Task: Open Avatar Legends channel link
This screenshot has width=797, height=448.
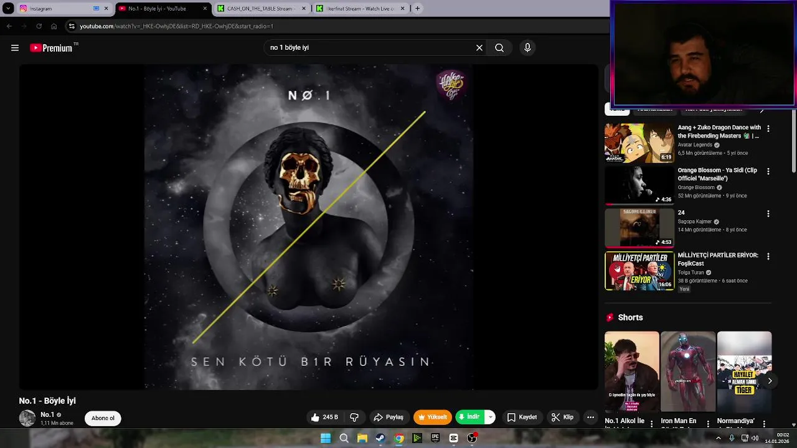Action: tap(695, 145)
